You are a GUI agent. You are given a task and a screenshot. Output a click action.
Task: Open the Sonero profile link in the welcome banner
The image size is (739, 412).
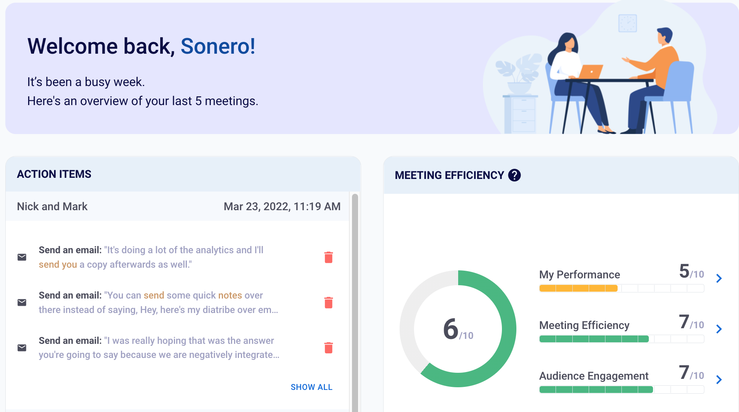pos(217,46)
